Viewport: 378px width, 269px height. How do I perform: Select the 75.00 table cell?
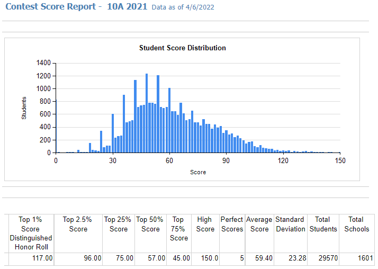[119, 258]
